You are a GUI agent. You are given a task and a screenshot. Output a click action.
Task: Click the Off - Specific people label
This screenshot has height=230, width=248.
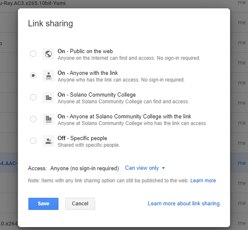click(x=82, y=138)
